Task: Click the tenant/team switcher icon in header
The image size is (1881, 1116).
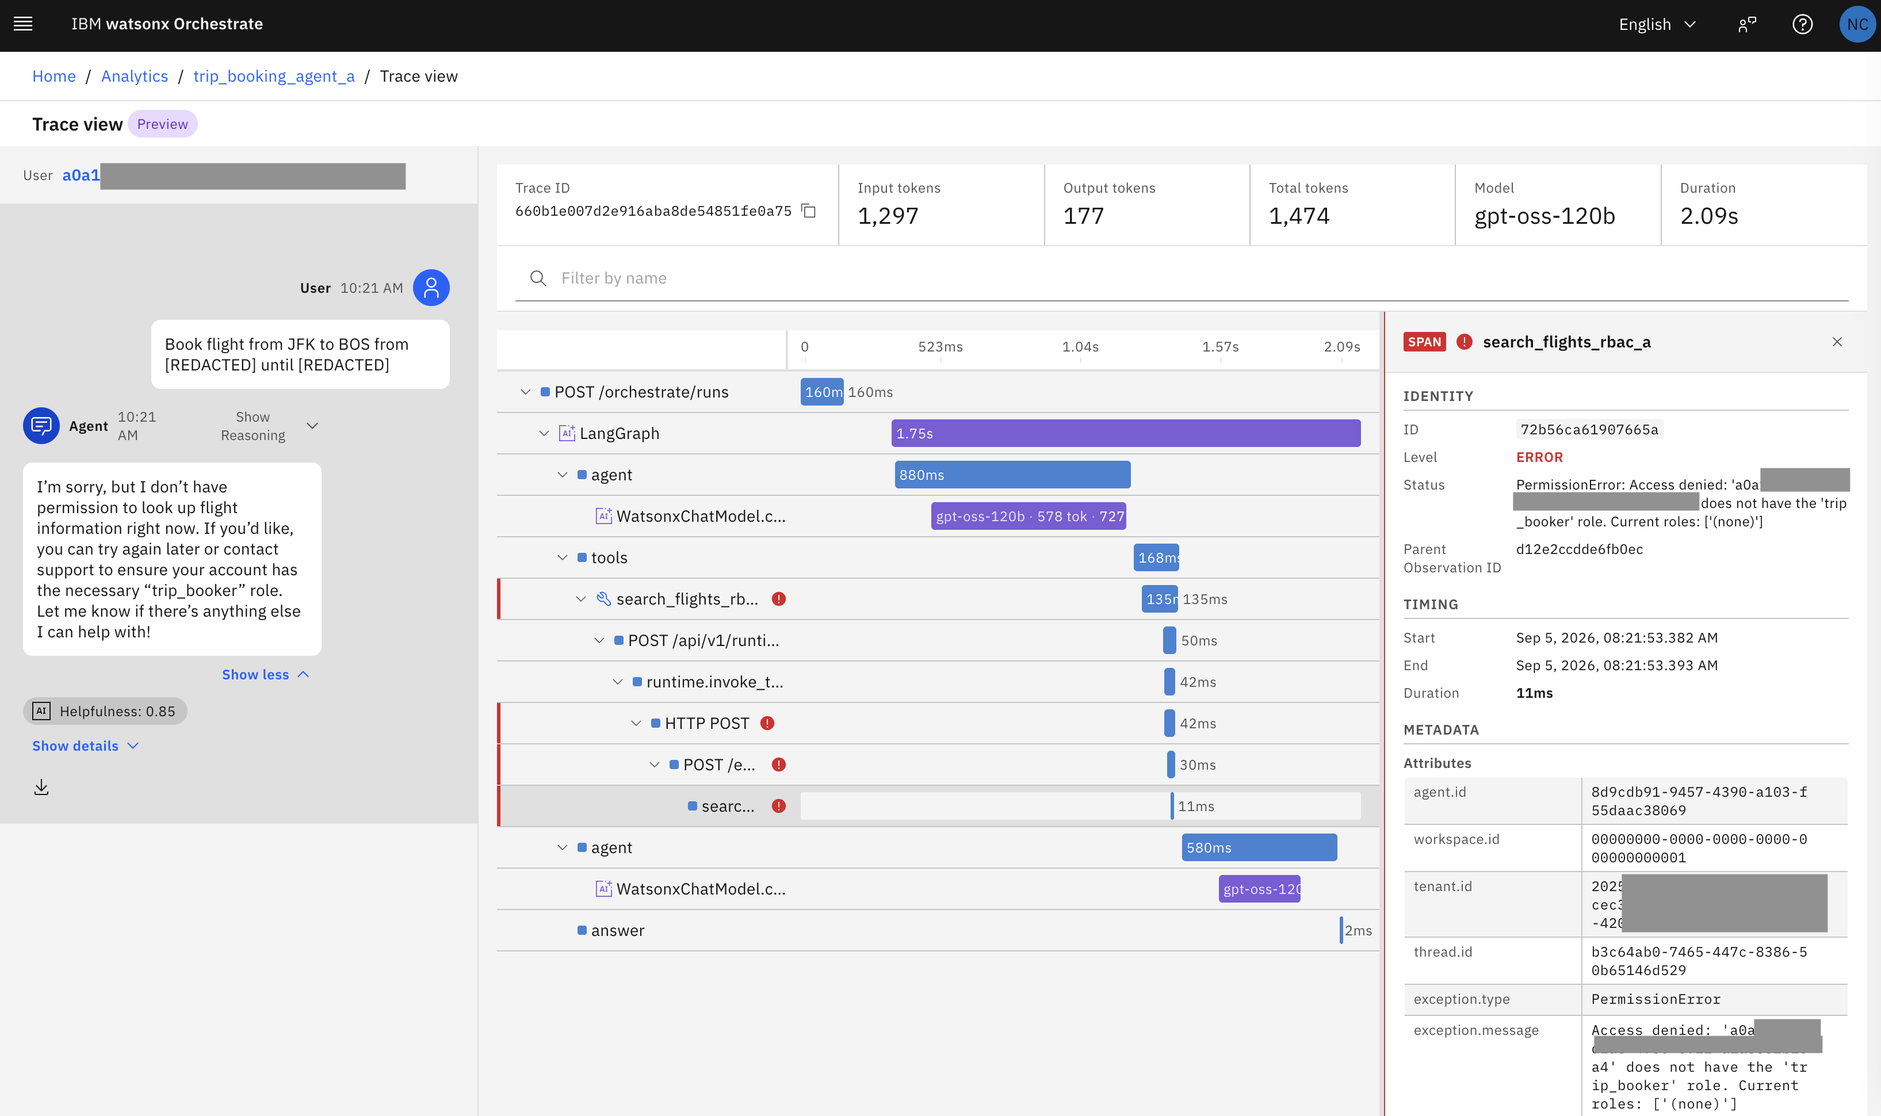Action: point(1746,24)
